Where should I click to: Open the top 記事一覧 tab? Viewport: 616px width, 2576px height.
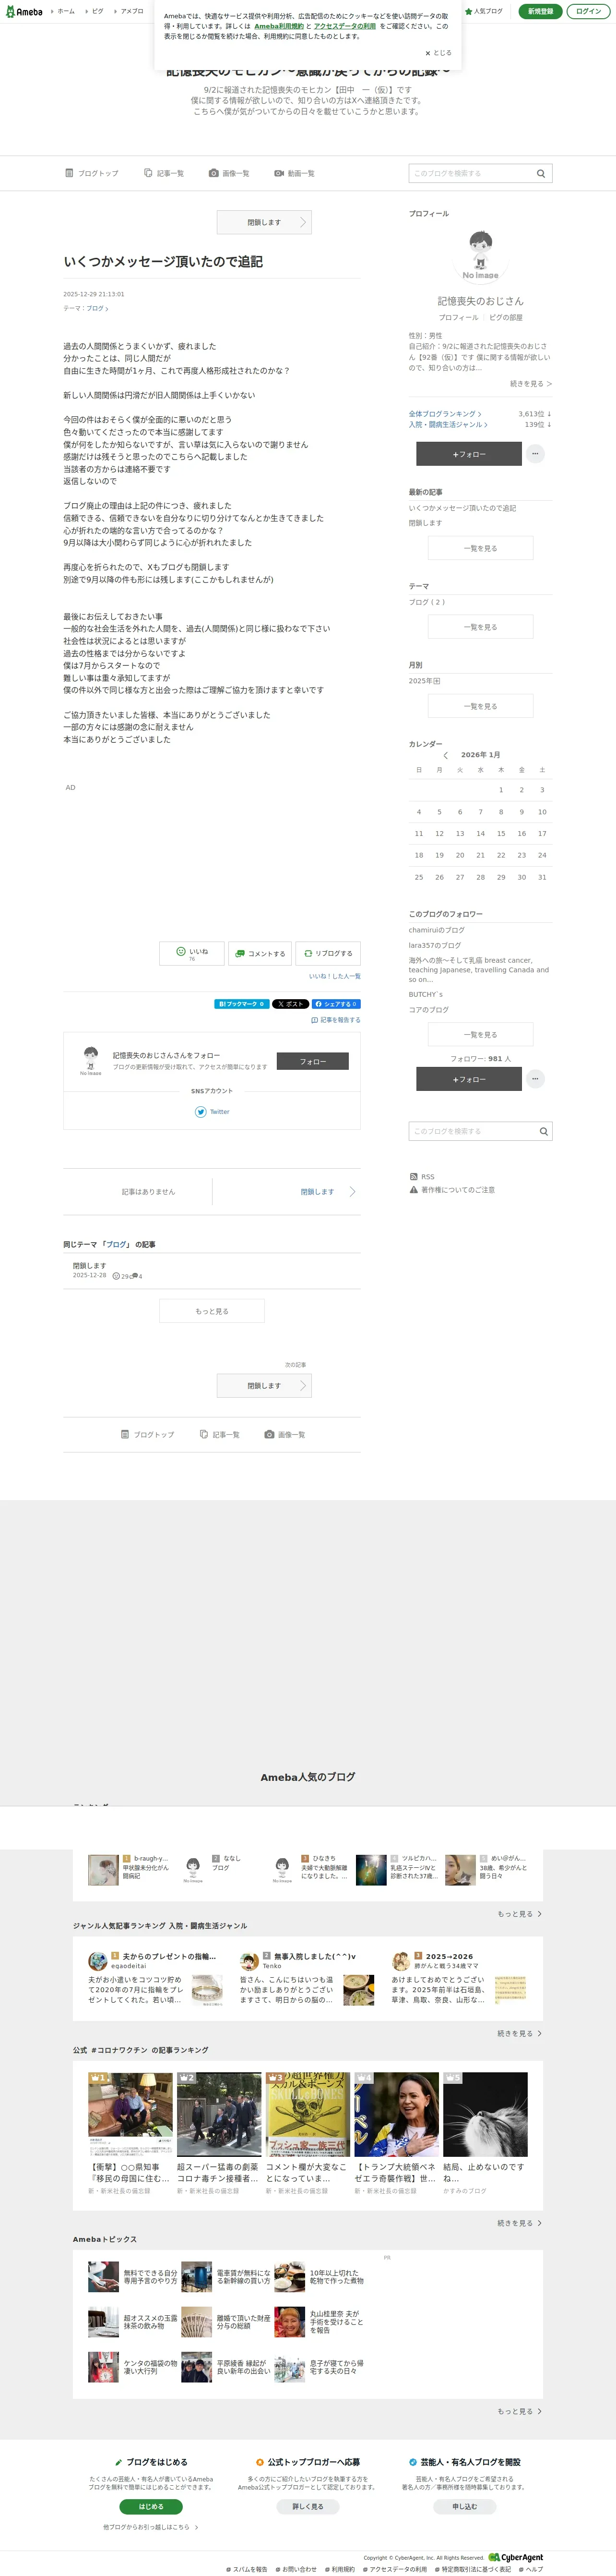pos(164,173)
